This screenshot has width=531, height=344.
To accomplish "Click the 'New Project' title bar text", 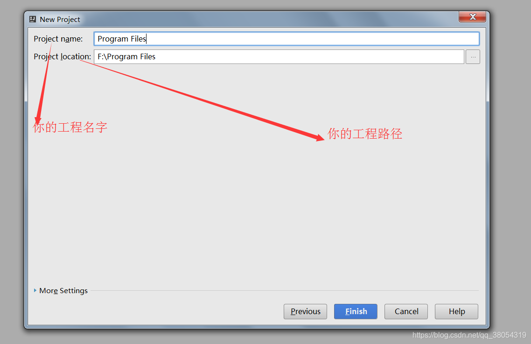I will pos(60,19).
